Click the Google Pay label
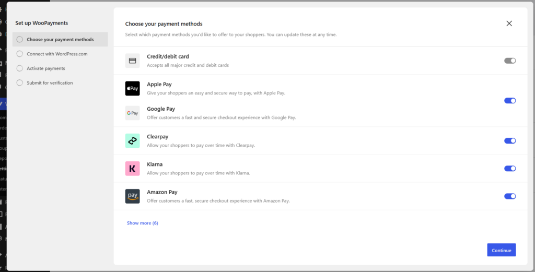 click(x=161, y=109)
